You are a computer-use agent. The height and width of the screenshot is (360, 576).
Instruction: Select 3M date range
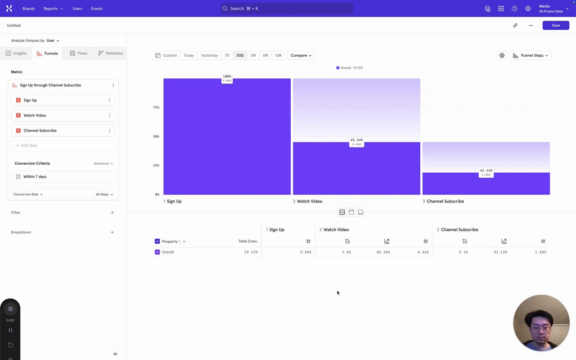point(253,55)
